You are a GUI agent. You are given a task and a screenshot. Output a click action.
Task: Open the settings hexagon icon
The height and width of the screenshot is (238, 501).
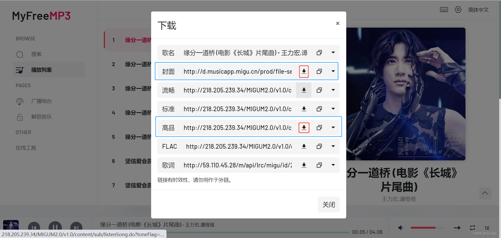click(458, 10)
